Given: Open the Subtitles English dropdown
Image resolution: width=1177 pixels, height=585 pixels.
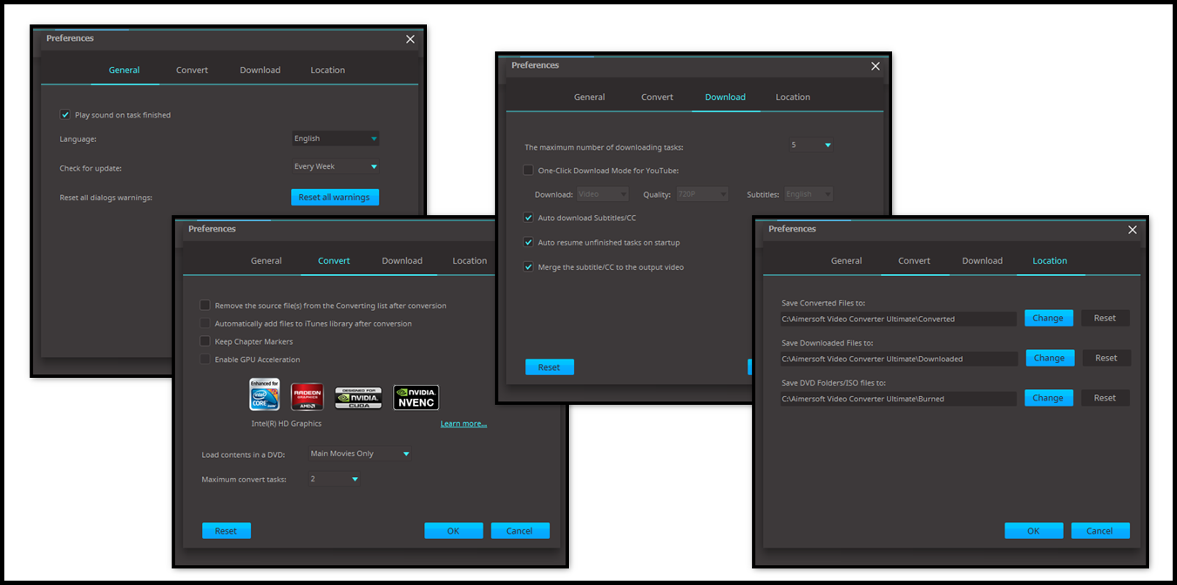Looking at the screenshot, I should coord(808,194).
